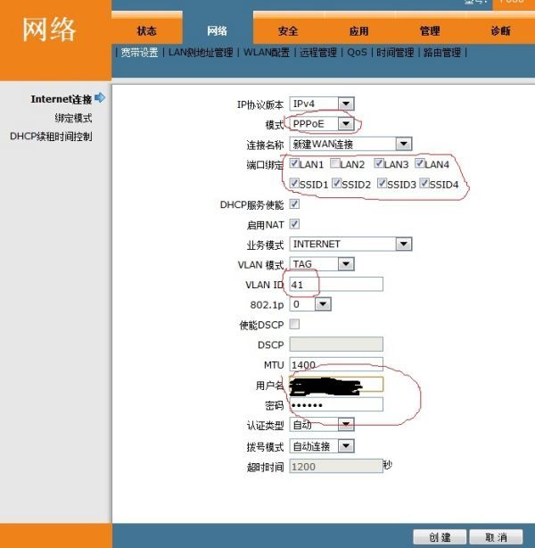Switch to the 安全 tab

[288, 31]
